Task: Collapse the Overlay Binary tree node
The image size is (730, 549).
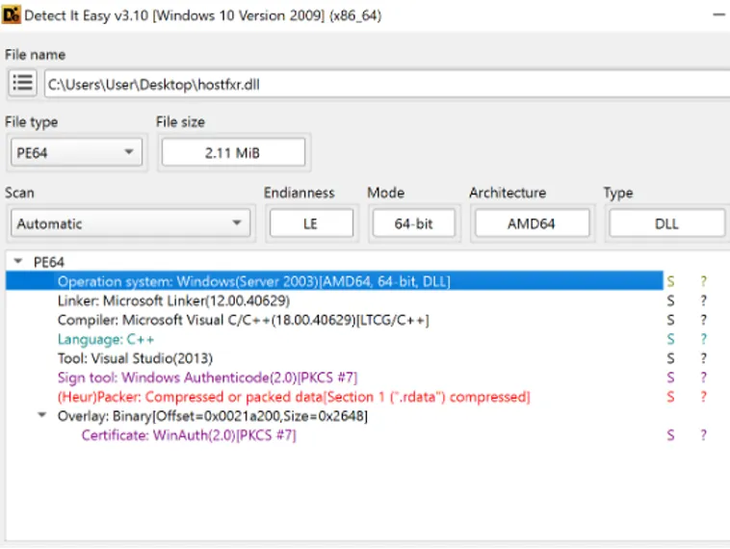Action: coord(41,416)
